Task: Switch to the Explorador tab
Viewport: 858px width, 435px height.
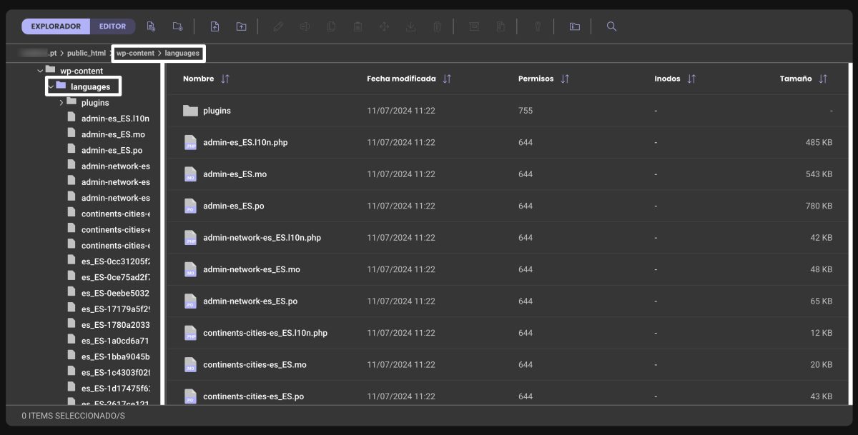Action: tap(56, 26)
